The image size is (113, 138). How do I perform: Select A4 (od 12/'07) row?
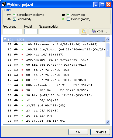(54, 116)
